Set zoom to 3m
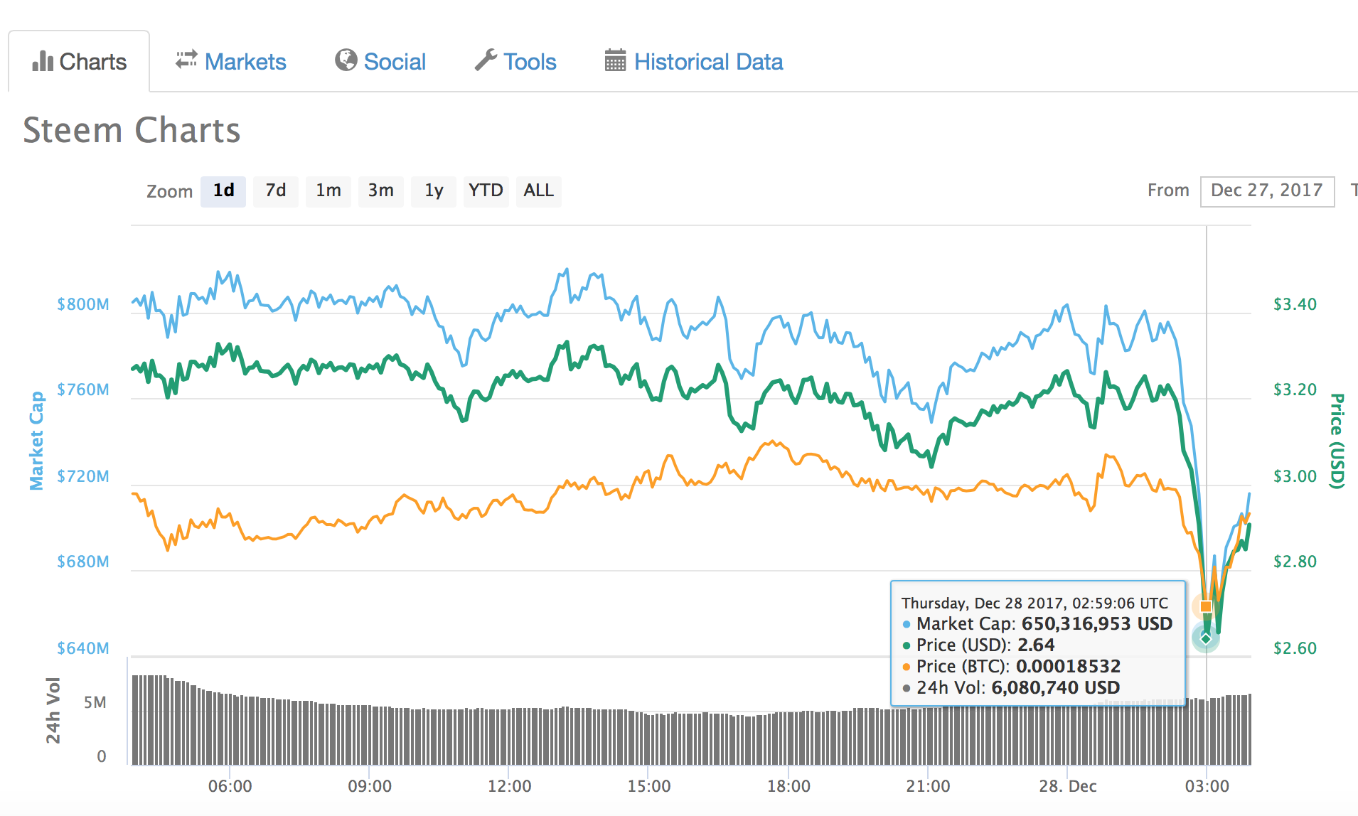Screen dimensions: 1358x816 tap(381, 191)
